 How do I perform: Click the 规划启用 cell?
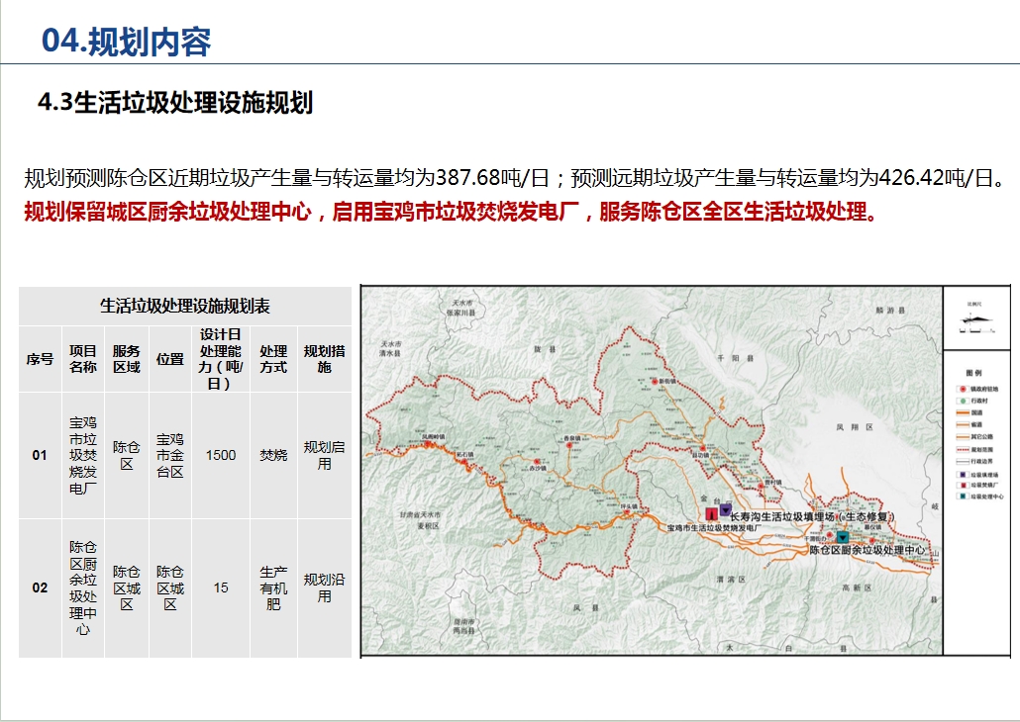tap(324, 455)
